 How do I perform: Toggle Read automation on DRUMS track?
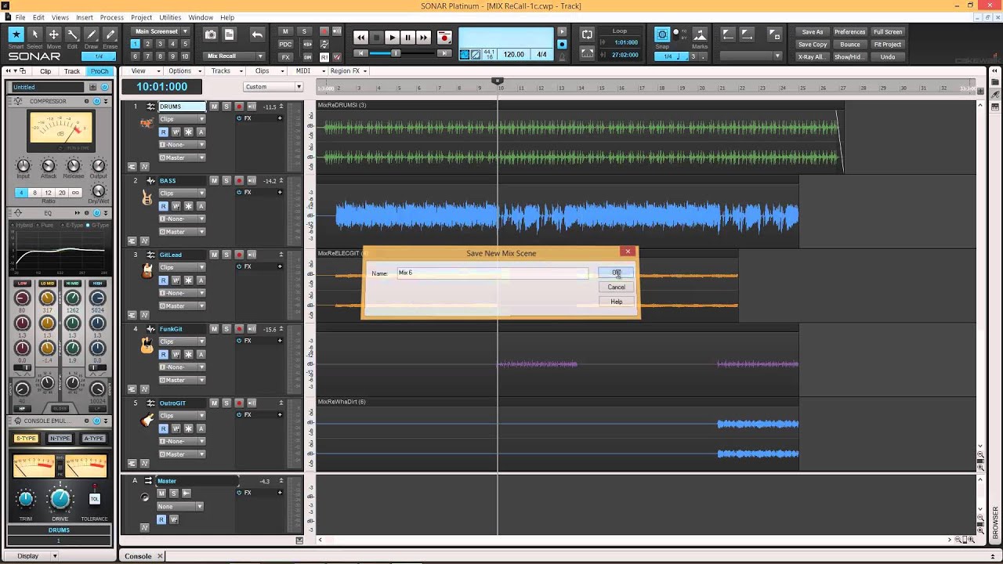[x=163, y=132]
